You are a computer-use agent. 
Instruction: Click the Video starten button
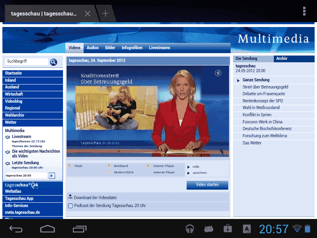coord(207,185)
